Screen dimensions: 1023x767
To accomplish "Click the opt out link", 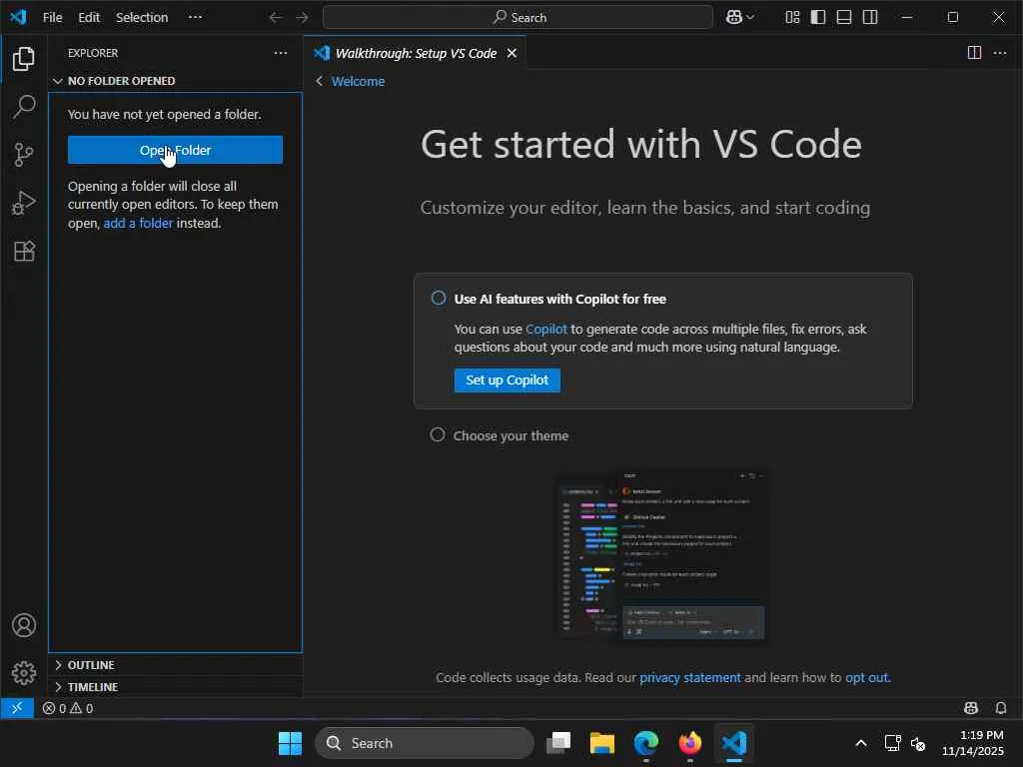I will (x=866, y=677).
